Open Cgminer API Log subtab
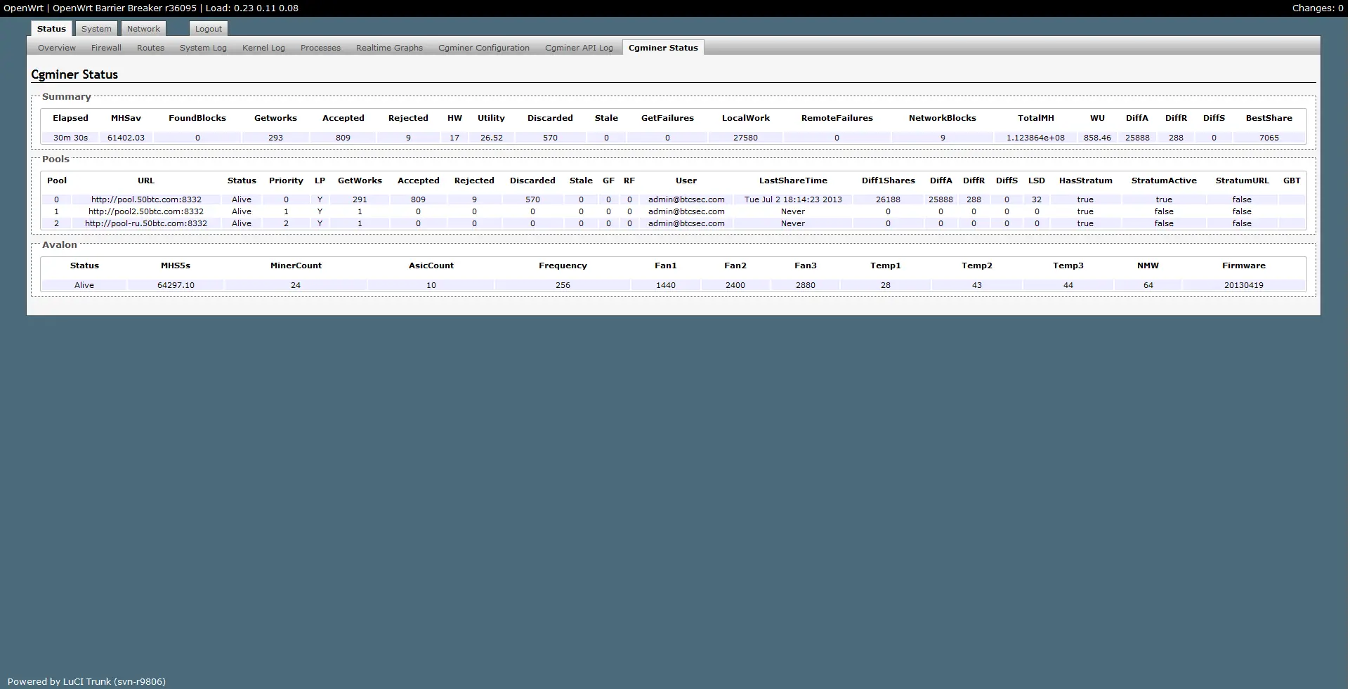This screenshot has height=689, width=1350. pos(579,48)
